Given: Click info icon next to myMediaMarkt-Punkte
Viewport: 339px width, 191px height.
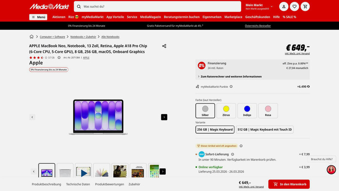Looking at the screenshot, I should coord(231,87).
